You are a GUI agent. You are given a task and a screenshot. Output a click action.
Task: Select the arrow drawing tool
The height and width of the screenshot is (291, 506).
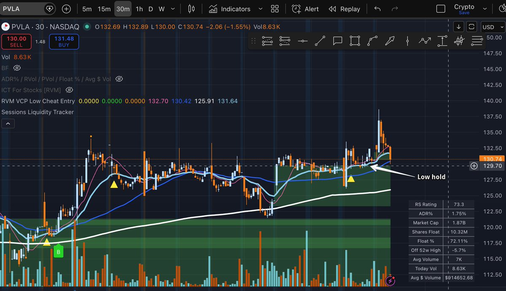click(x=390, y=41)
